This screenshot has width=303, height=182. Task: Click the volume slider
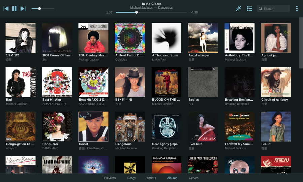[x=43, y=9]
